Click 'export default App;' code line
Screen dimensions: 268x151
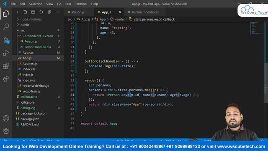coord(99,123)
